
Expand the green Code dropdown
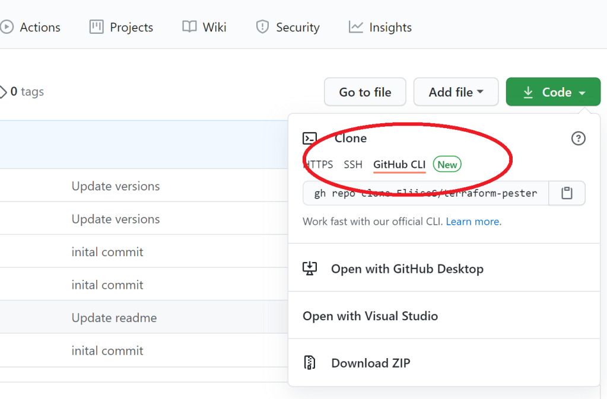click(x=553, y=92)
